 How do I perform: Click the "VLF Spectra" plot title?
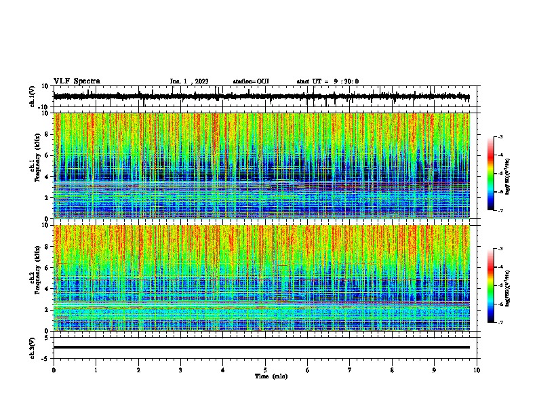(77, 81)
